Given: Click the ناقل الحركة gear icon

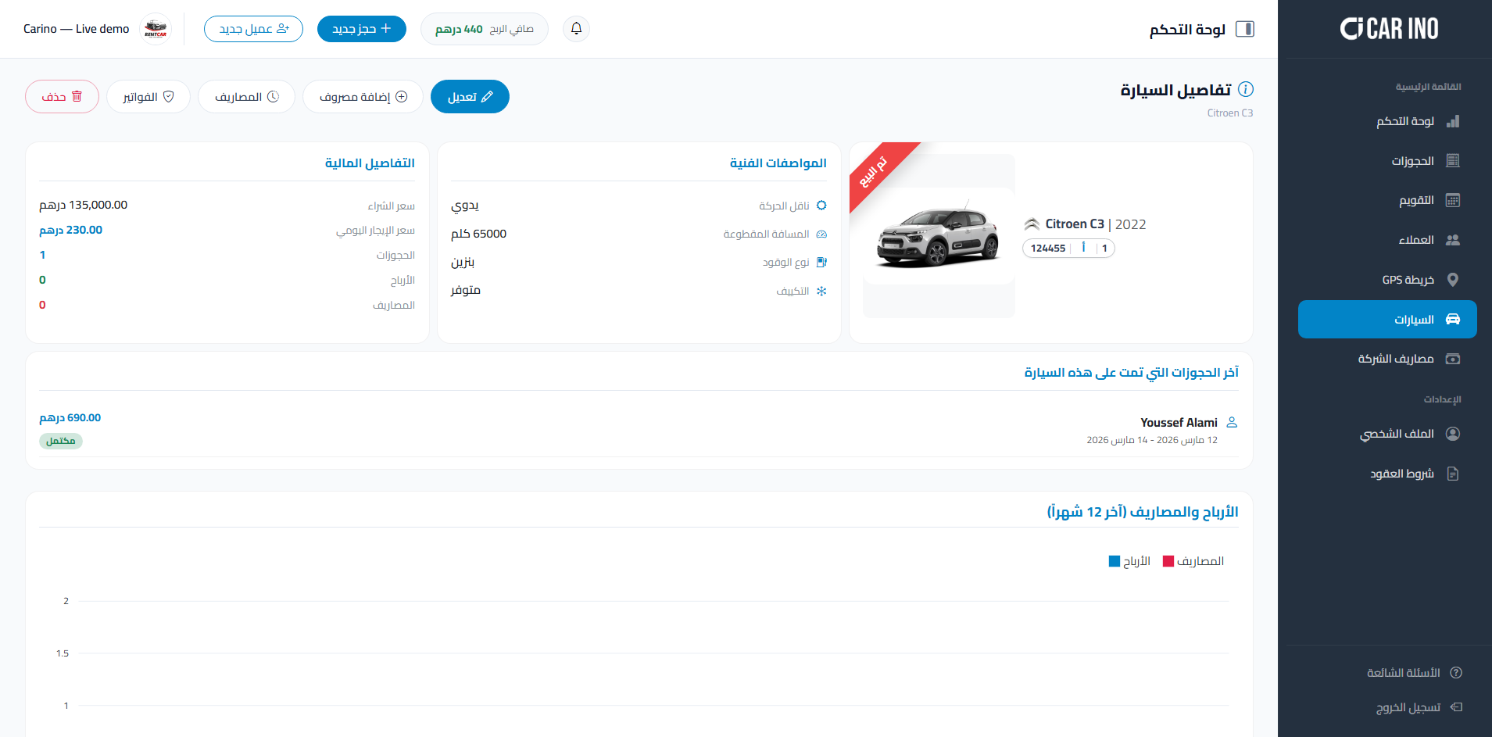Looking at the screenshot, I should tap(821, 206).
